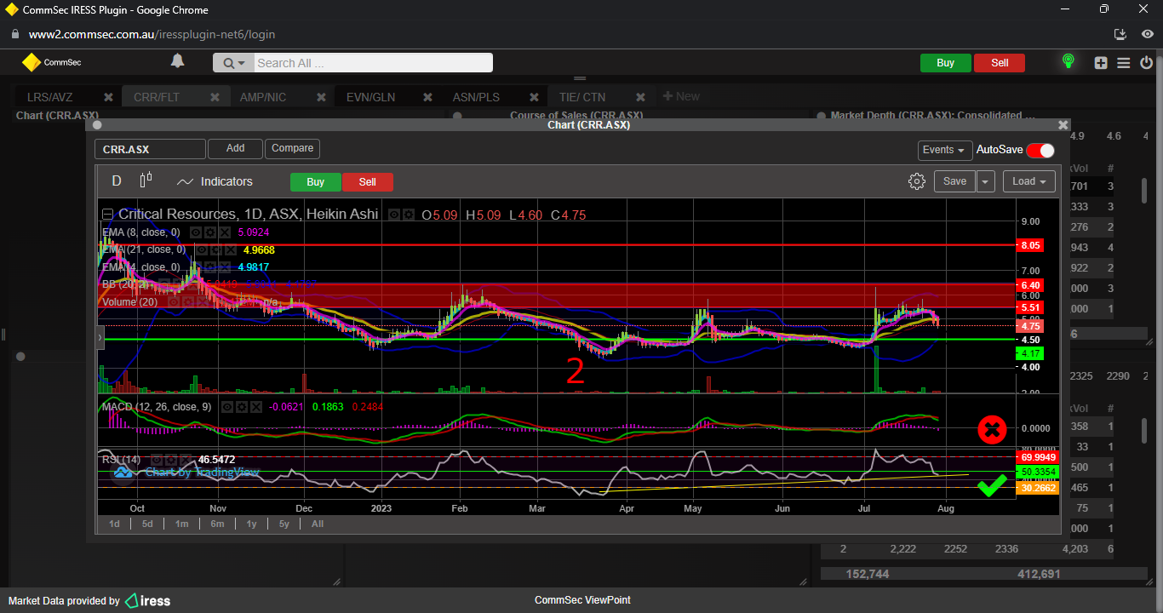The height and width of the screenshot is (613, 1163).
Task: Click the notifications bell icon
Action: click(x=177, y=61)
